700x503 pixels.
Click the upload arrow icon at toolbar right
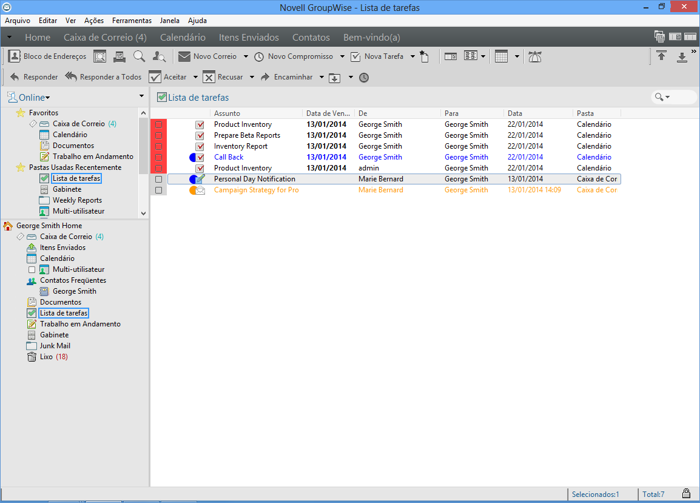(x=661, y=56)
